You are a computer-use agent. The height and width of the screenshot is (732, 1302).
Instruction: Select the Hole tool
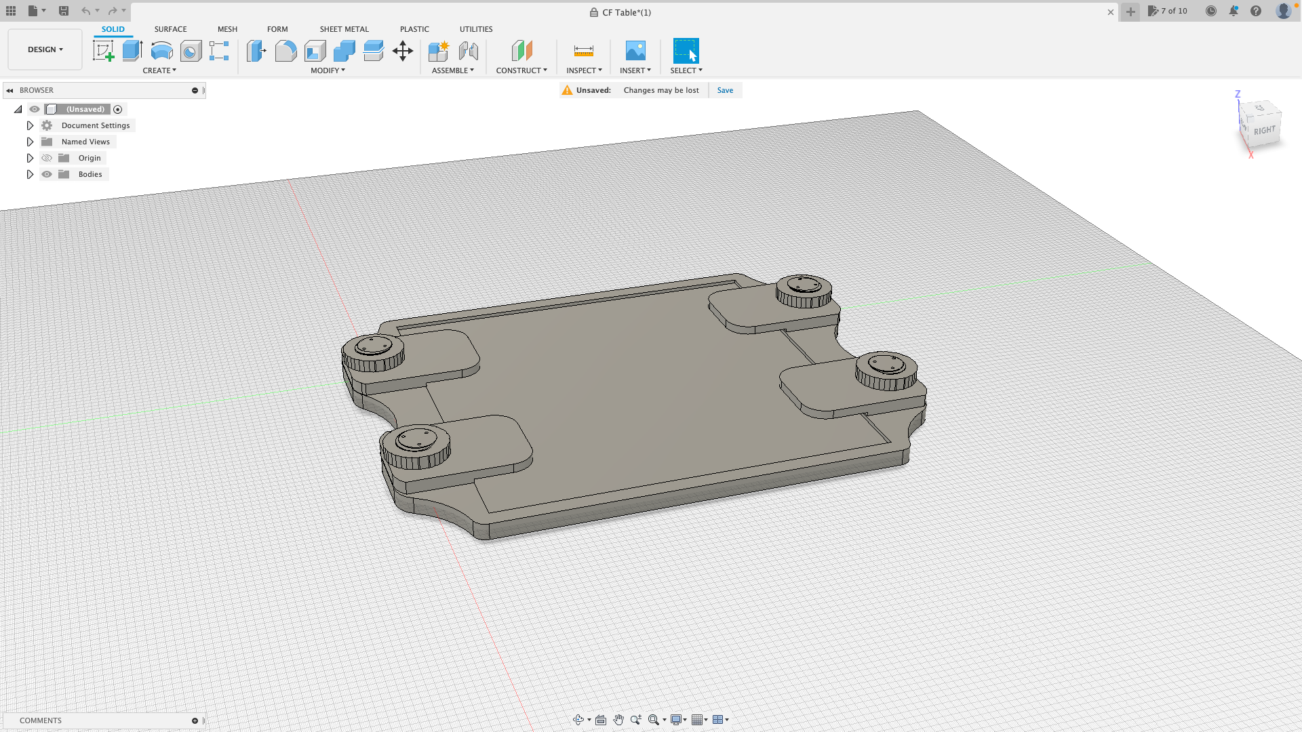(191, 51)
